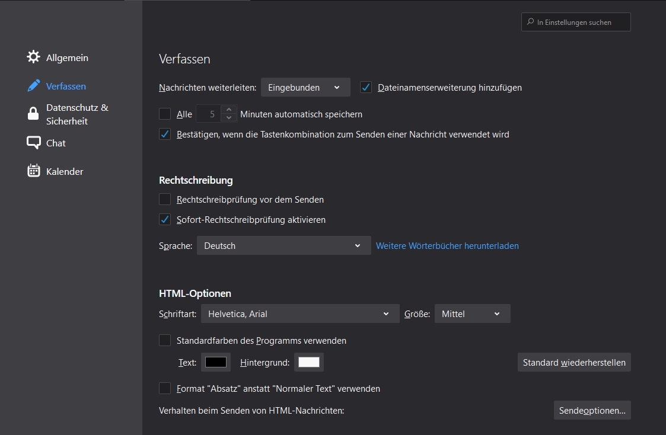This screenshot has height=435, width=666.
Task: Click the Allgemein gear icon
Action: pyautogui.click(x=34, y=57)
